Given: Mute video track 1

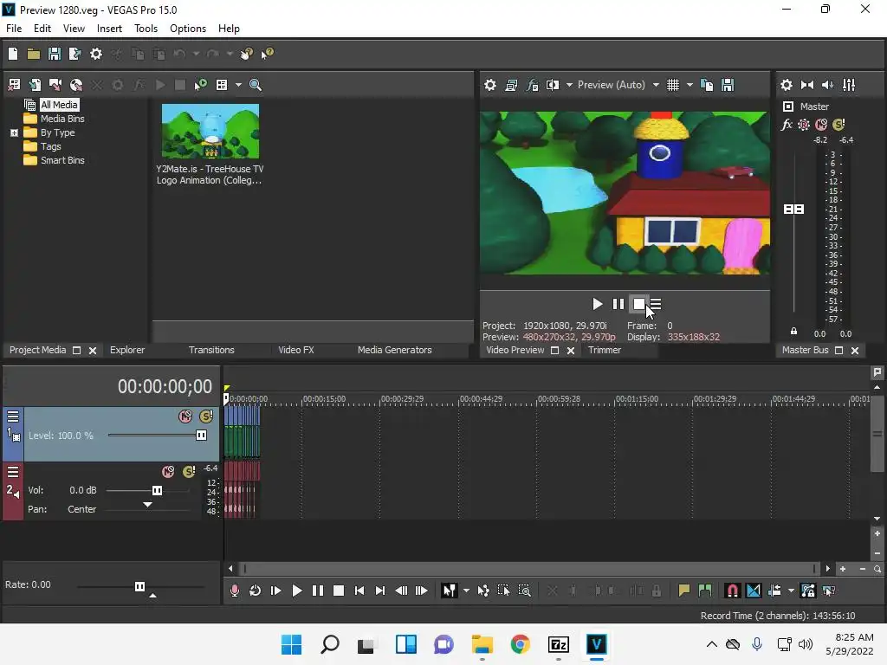Looking at the screenshot, I should (185, 416).
